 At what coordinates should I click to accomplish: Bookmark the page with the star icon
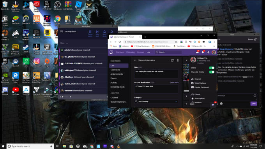[x=176, y=42]
